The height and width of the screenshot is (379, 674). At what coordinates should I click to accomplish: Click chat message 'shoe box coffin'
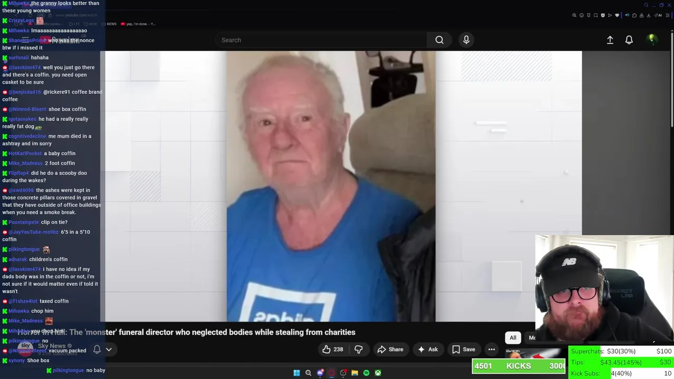[x=67, y=109]
